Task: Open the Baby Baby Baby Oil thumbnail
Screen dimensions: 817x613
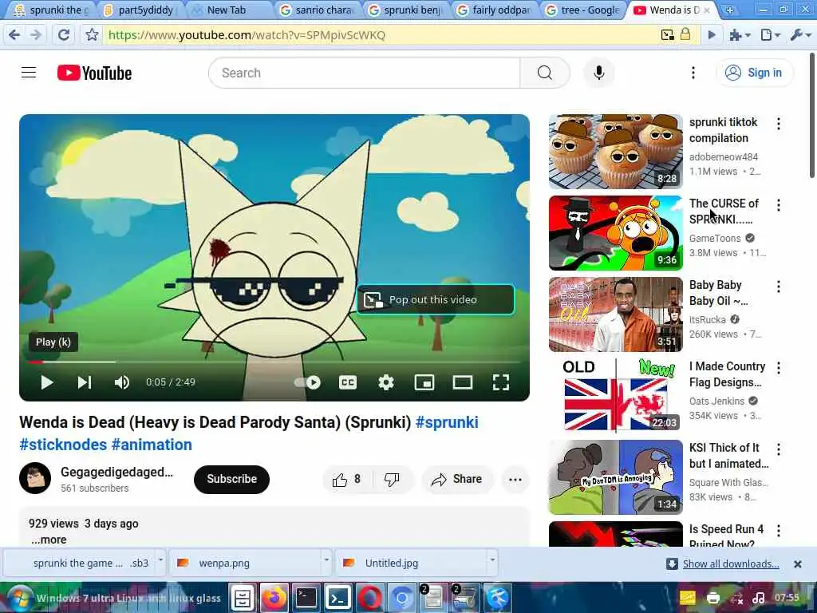Action: tap(615, 314)
